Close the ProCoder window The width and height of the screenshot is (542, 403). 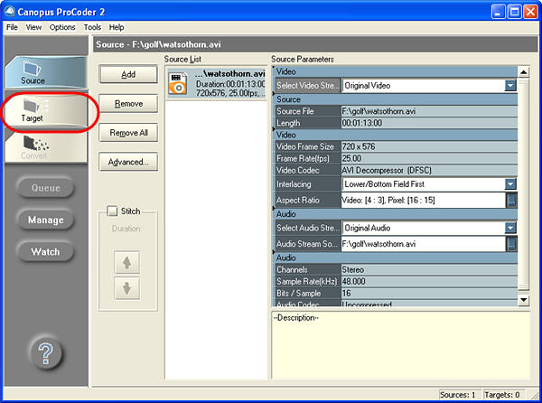click(x=530, y=12)
